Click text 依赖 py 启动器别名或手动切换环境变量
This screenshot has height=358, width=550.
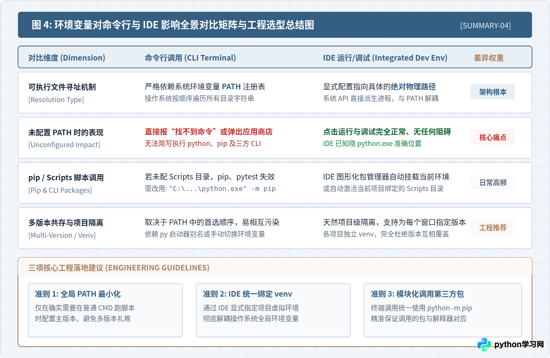(205, 234)
